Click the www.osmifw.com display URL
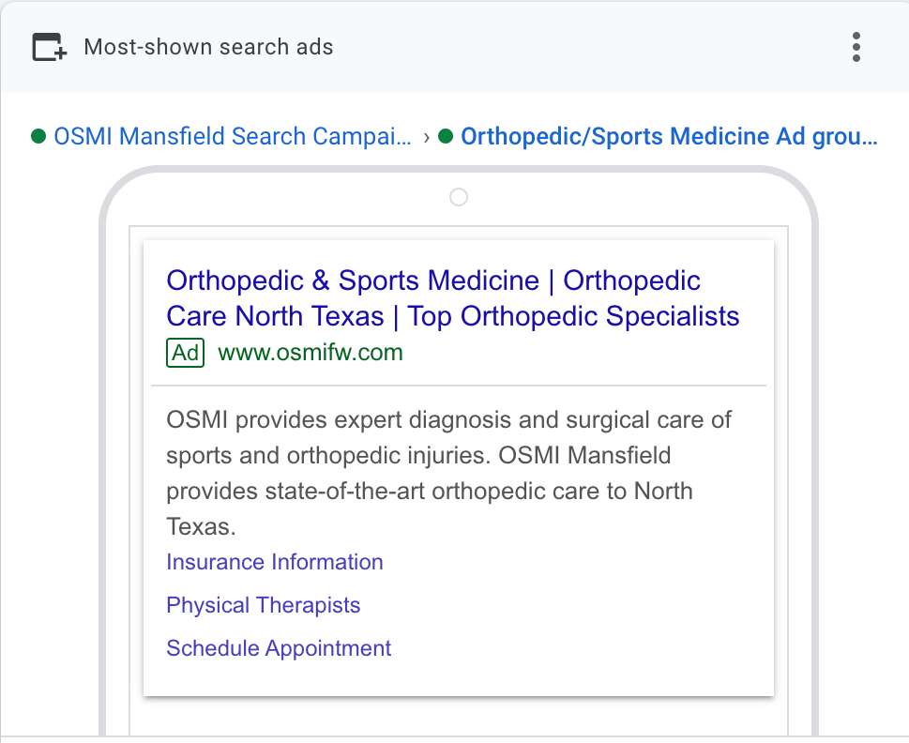The height and width of the screenshot is (743, 909). tap(311, 353)
